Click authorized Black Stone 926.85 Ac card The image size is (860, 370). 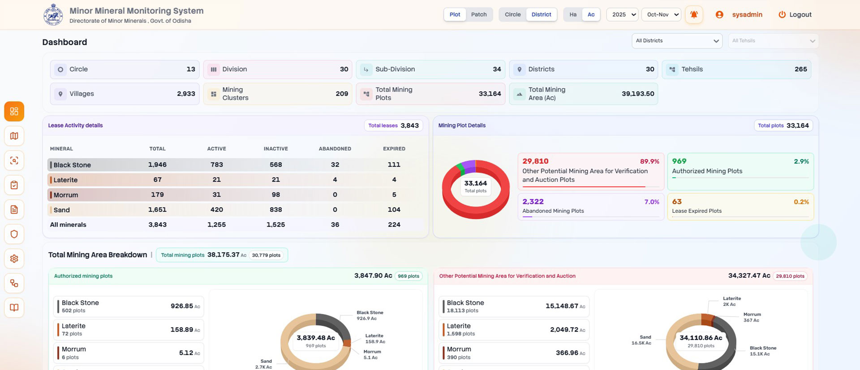[x=129, y=306]
